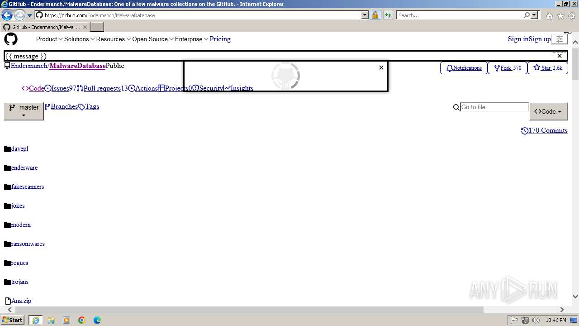Expand the Resources menu
This screenshot has height=326, width=579.
click(x=113, y=39)
